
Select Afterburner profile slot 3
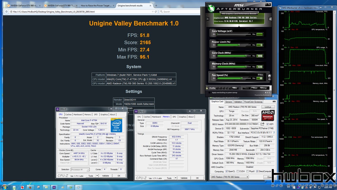pyautogui.click(x=224, y=88)
